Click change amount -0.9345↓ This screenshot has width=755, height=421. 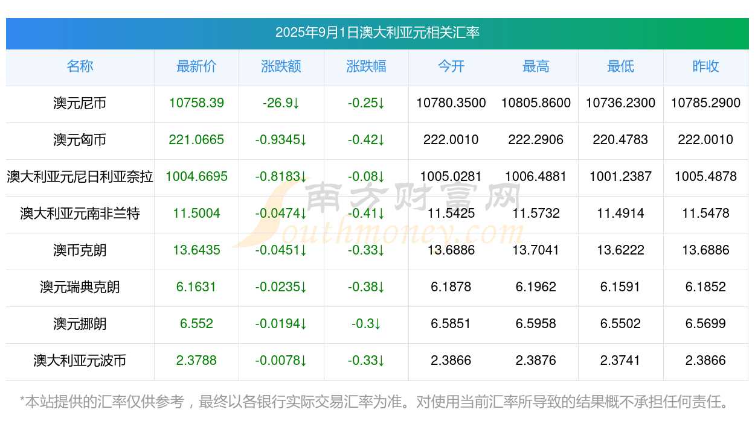click(x=281, y=140)
